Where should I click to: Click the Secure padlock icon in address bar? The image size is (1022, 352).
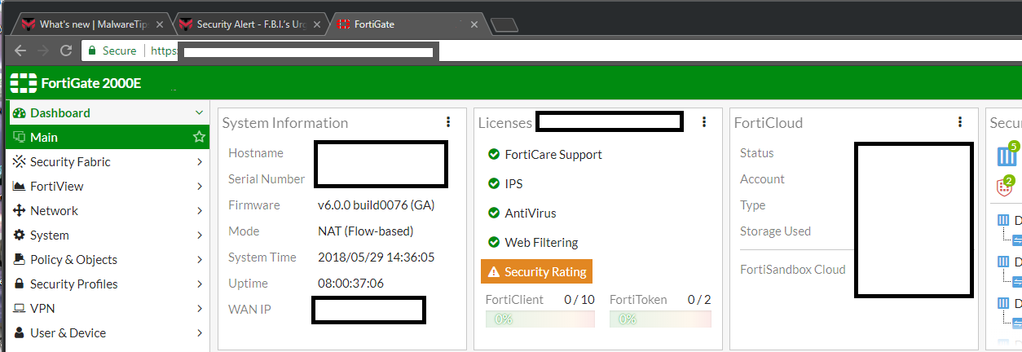click(91, 51)
